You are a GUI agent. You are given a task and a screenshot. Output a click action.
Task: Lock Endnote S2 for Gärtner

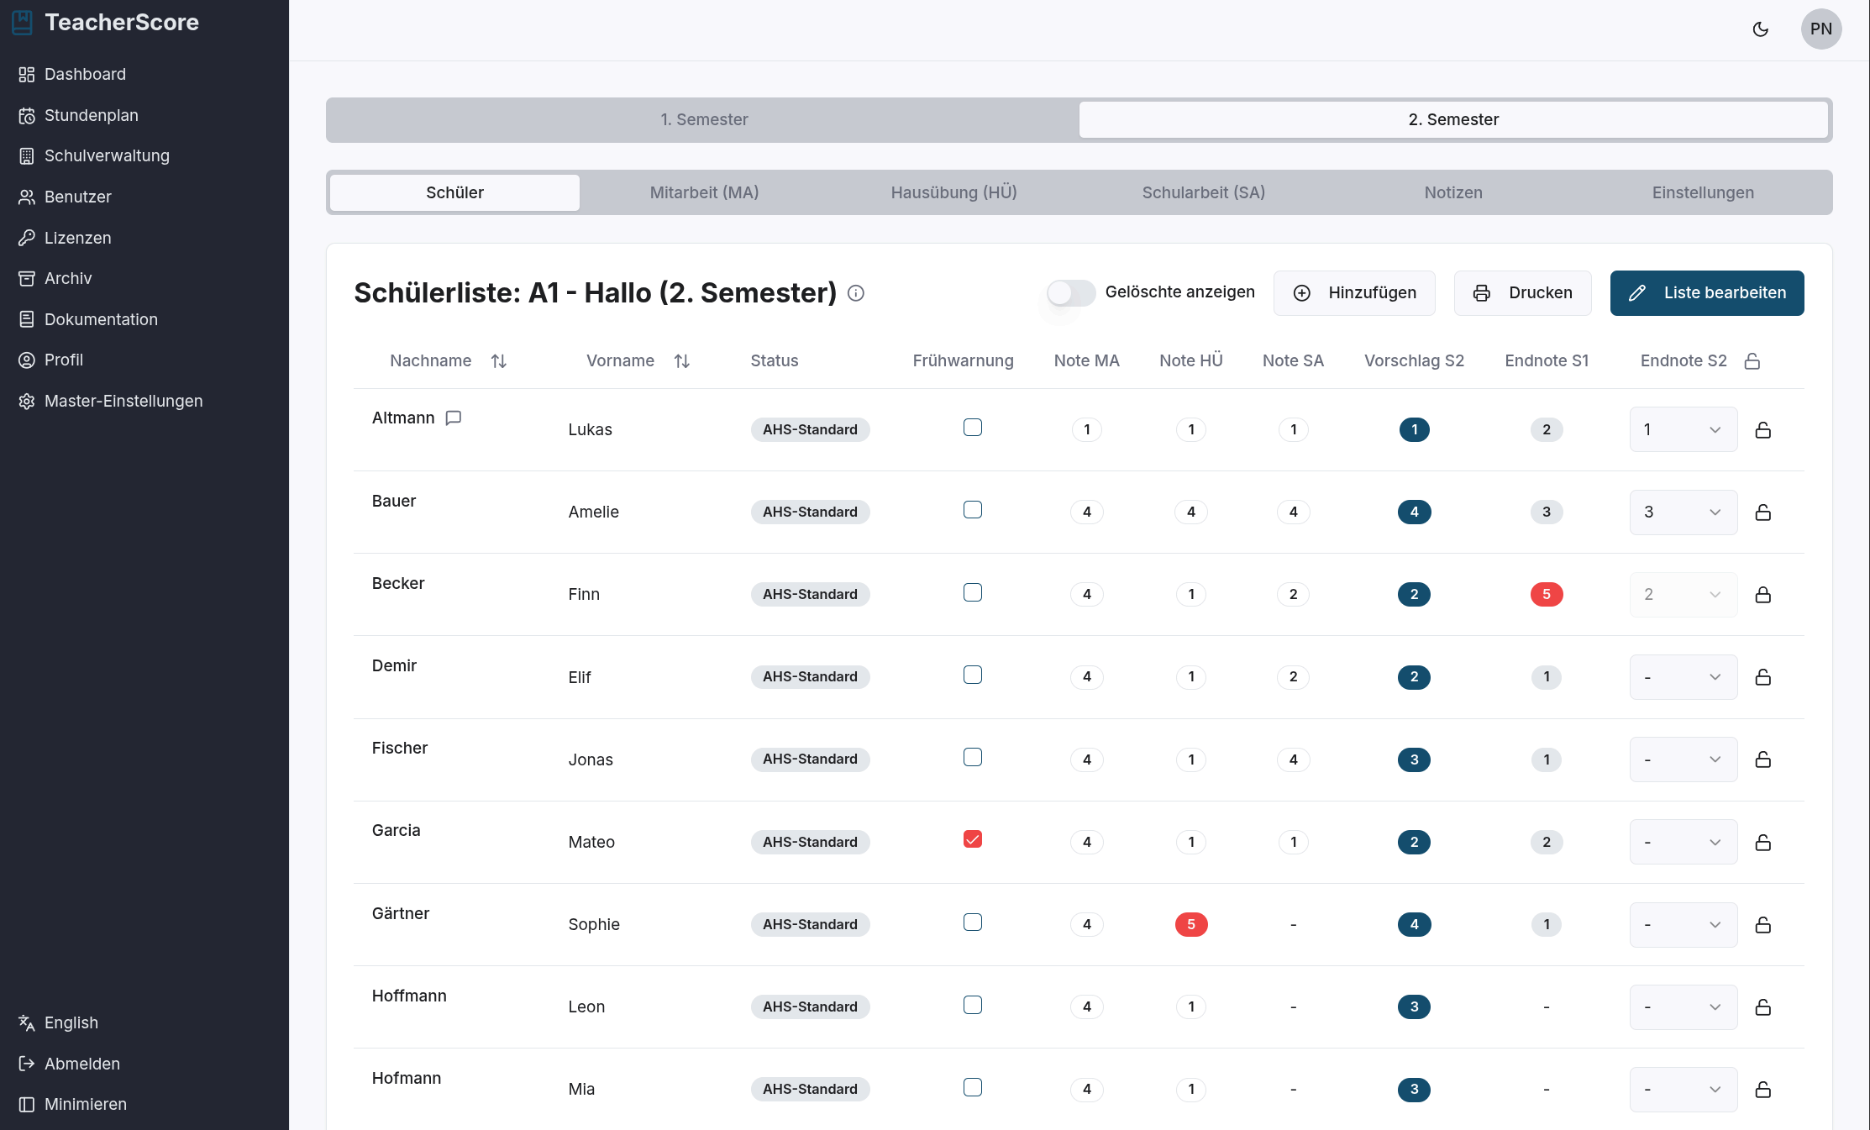pyautogui.click(x=1763, y=925)
